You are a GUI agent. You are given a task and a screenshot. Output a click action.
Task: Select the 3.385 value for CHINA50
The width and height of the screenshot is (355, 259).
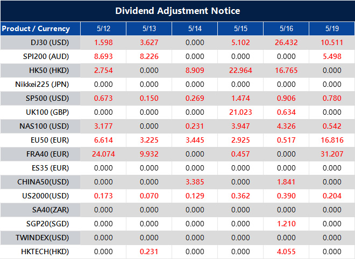pos(195,182)
